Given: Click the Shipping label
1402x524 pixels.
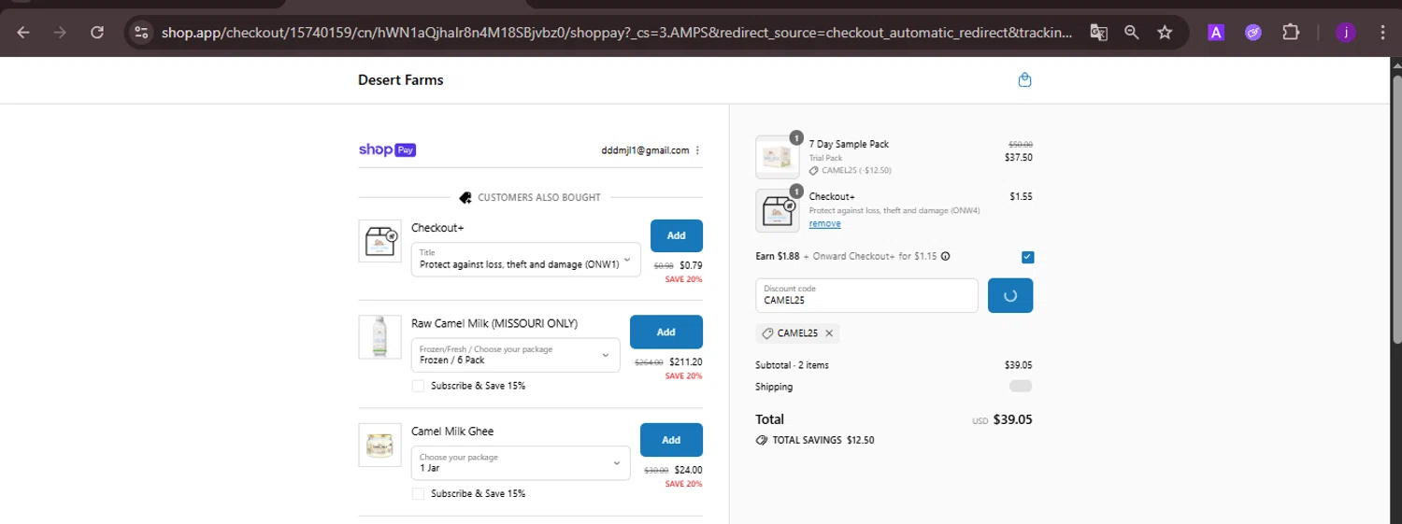Looking at the screenshot, I should [x=774, y=387].
